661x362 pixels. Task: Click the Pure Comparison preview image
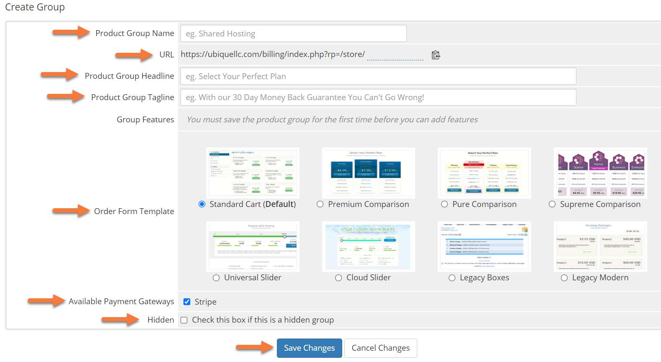(x=484, y=173)
